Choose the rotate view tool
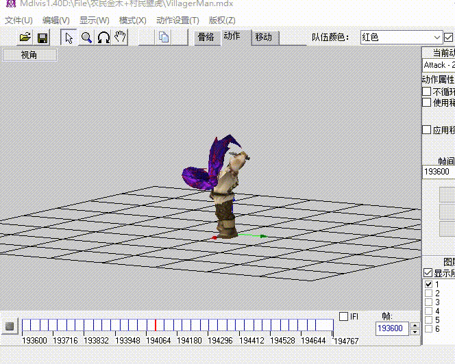 pos(103,38)
